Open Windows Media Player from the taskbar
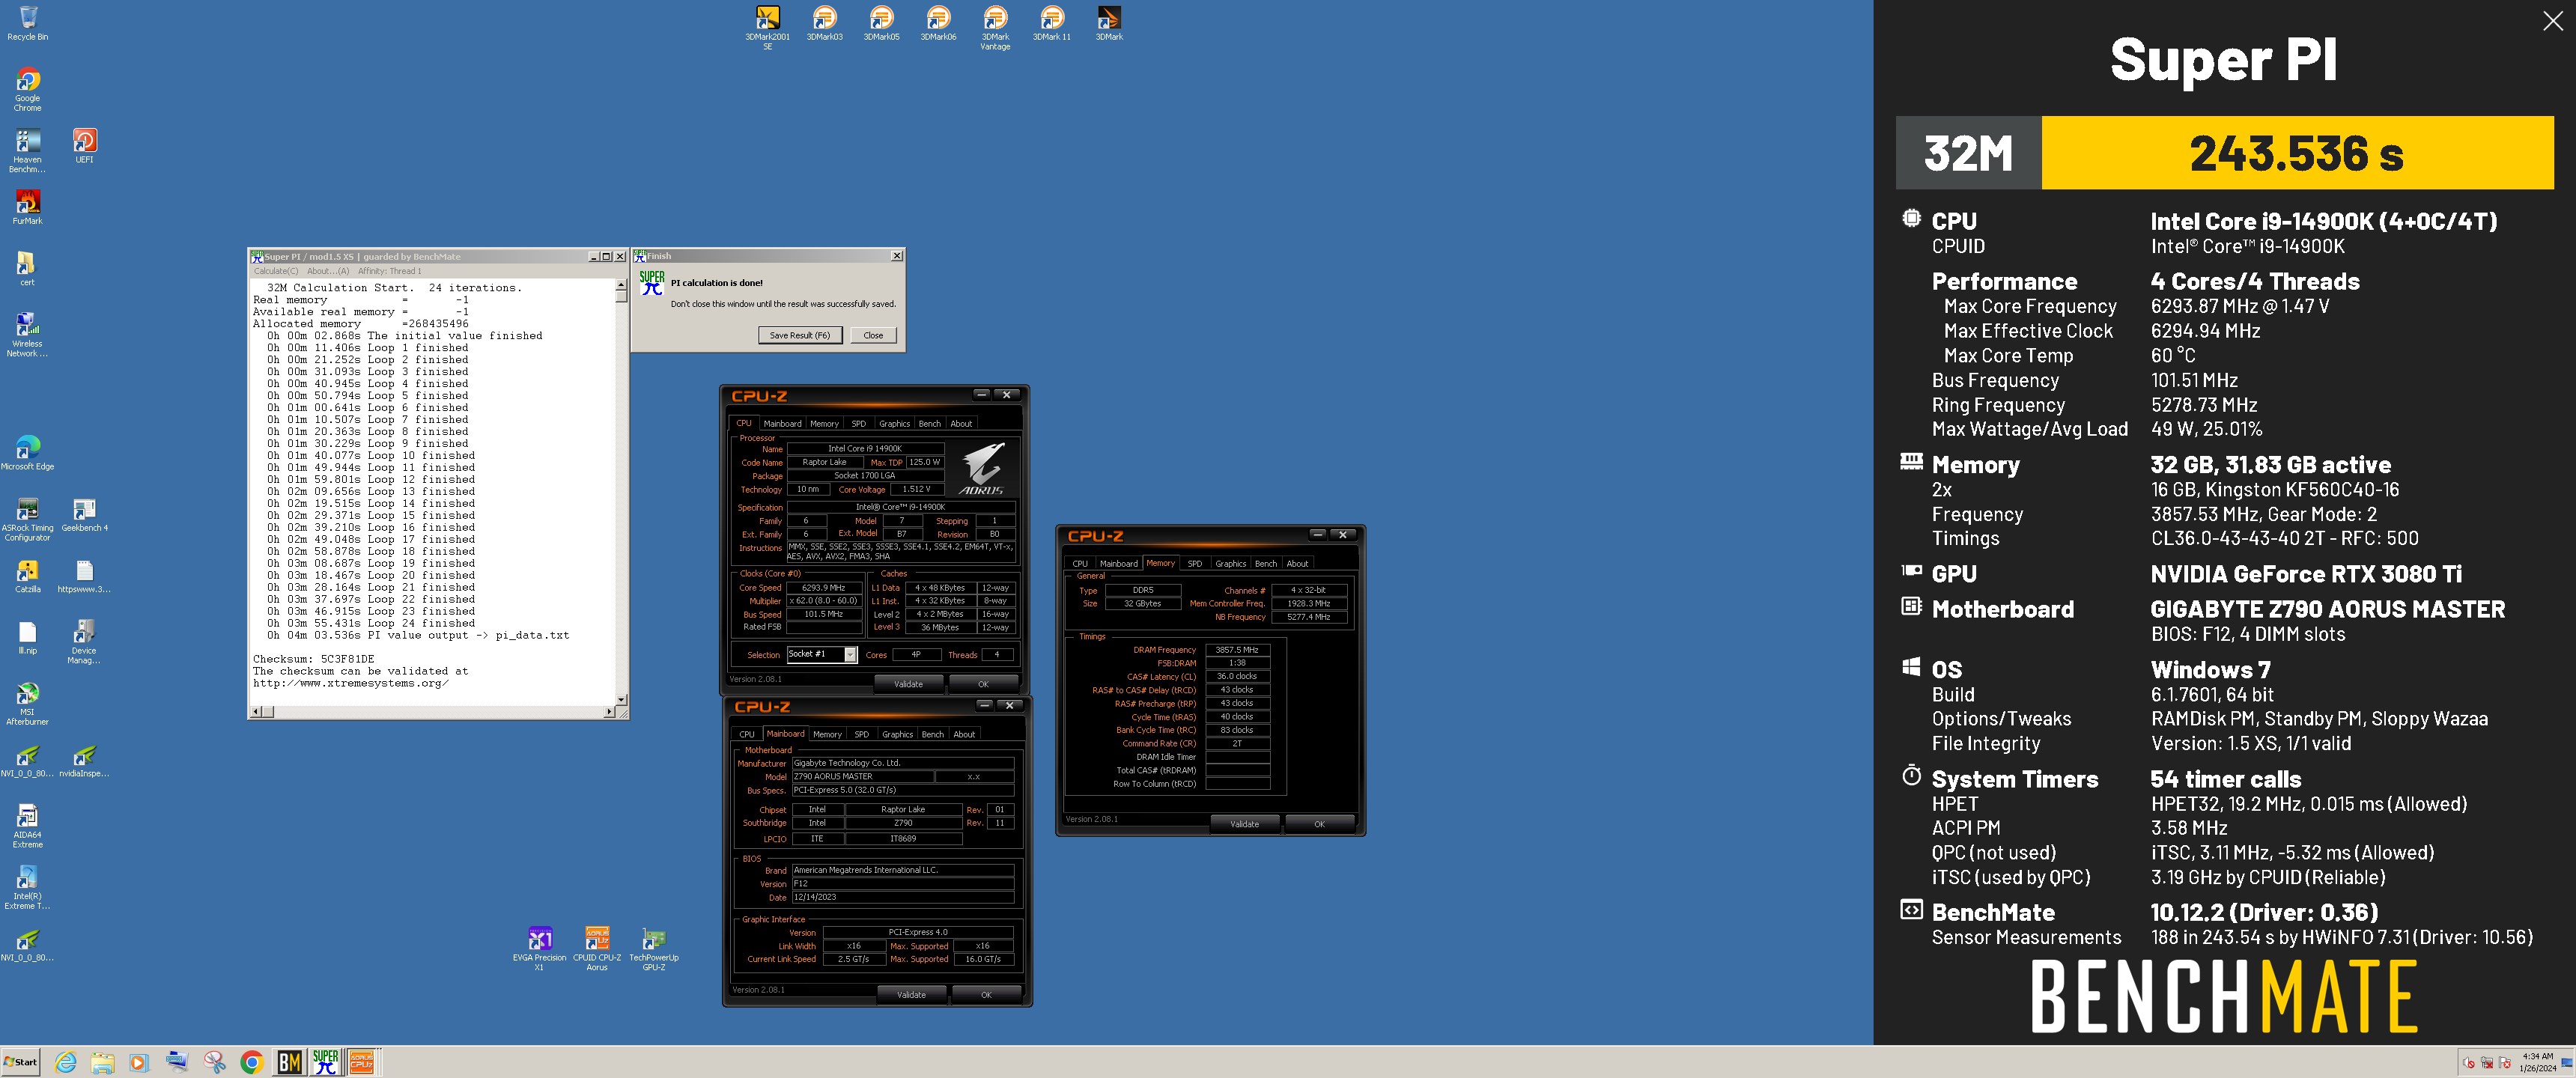Screen dimensions: 2576x1078 tap(139, 1062)
